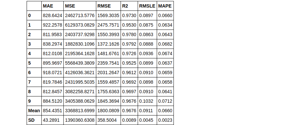Select MSE value 6129373.0829

click(x=80, y=25)
